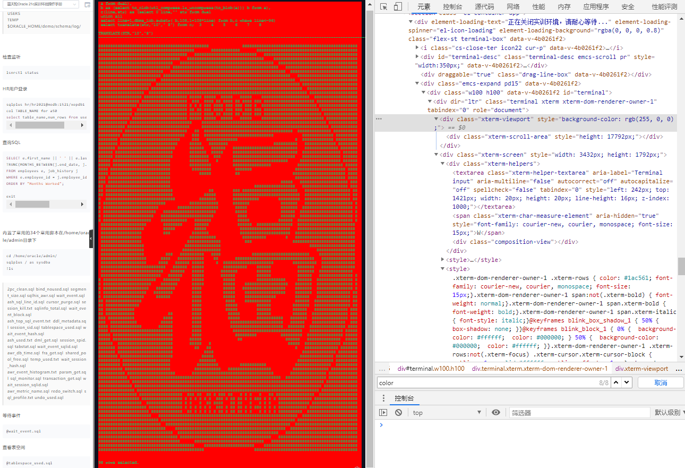Collapse the div id terminal node
This screenshot has height=468, width=685.
click(423, 92)
